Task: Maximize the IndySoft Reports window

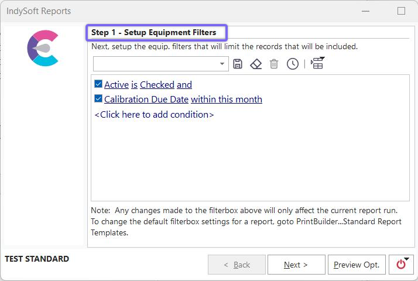Action: coord(401,11)
